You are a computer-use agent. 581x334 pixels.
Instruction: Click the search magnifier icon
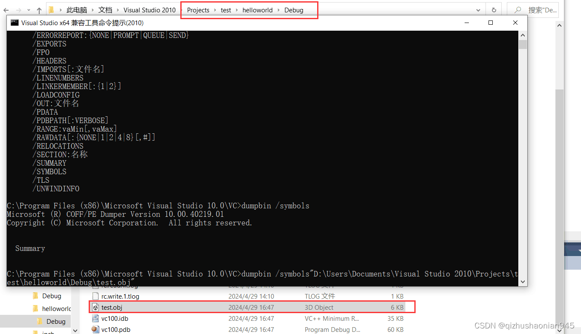[x=518, y=10]
